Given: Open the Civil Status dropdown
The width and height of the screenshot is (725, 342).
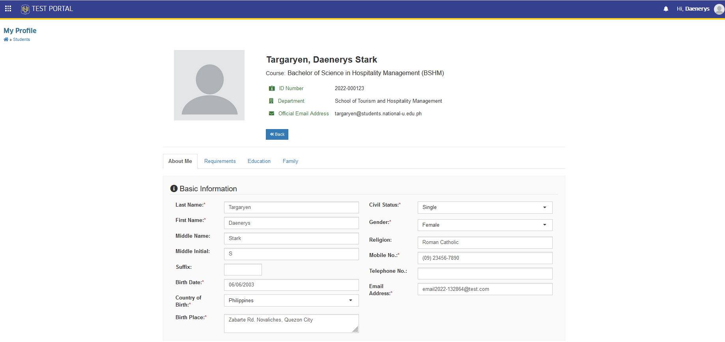Looking at the screenshot, I should [485, 207].
